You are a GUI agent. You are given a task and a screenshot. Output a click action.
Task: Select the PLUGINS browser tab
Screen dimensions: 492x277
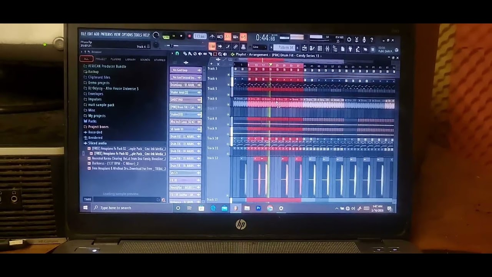116,59
